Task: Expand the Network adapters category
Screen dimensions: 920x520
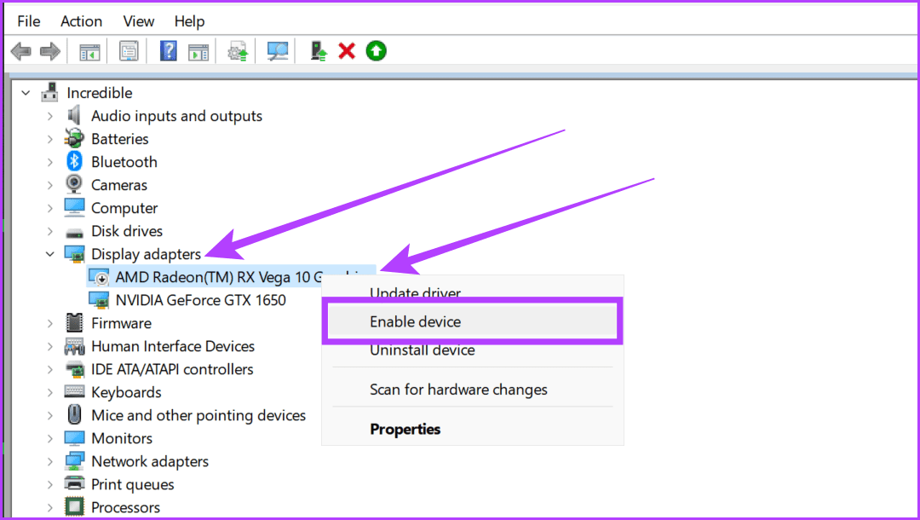Action: point(50,460)
